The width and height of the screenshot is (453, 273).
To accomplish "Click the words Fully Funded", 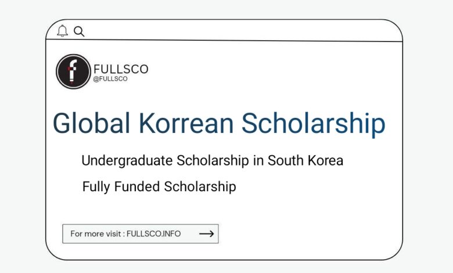I will click(121, 186).
